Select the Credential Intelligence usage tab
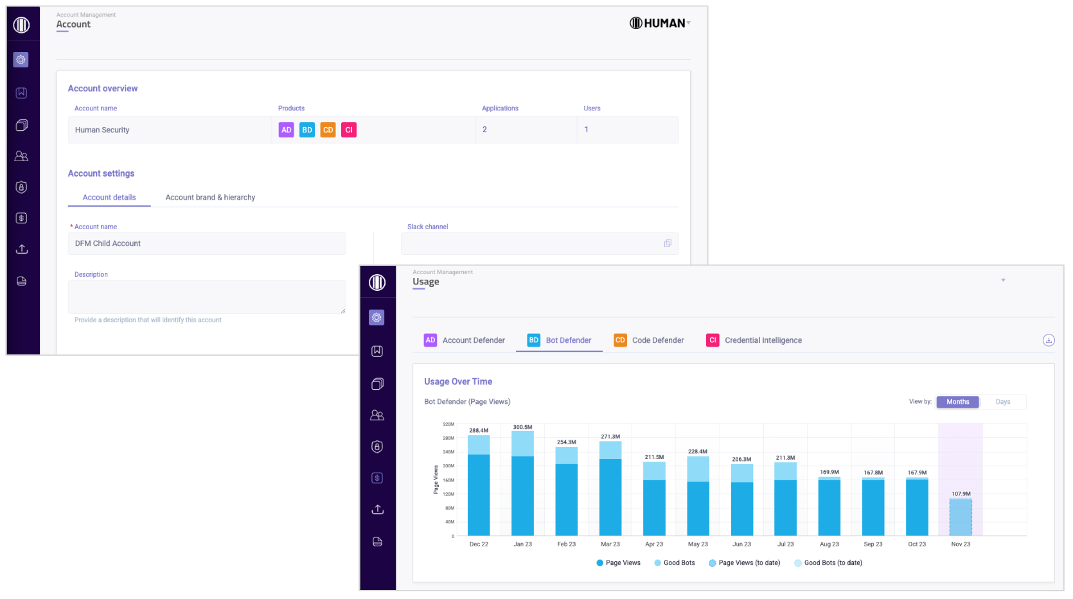Screen dimensions: 1073x599 [754, 340]
